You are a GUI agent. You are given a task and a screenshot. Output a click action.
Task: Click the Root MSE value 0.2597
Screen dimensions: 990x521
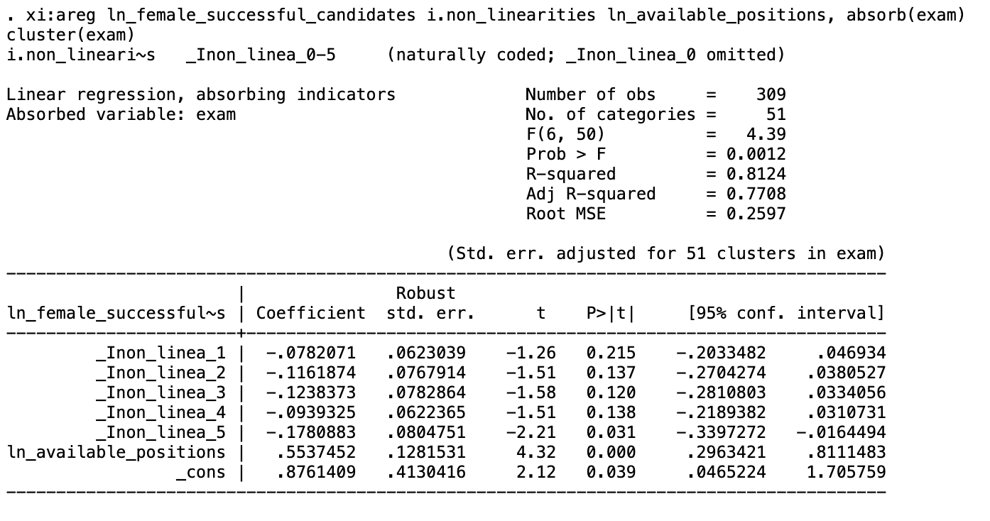coord(756,214)
